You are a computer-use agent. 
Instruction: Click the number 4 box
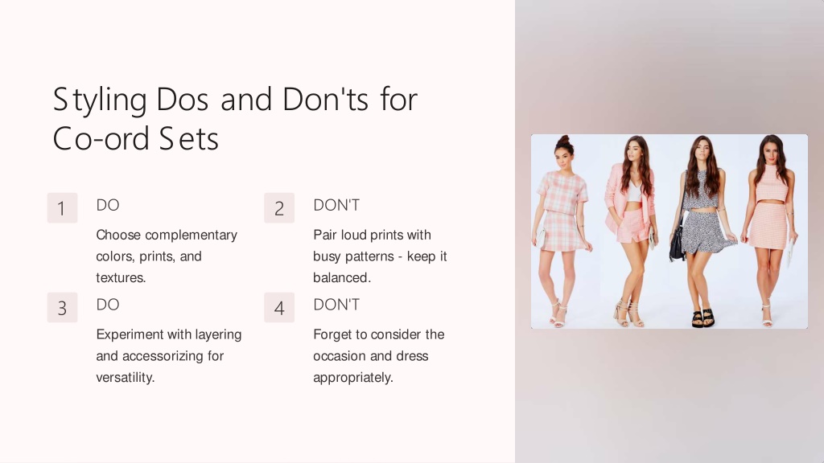[279, 308]
